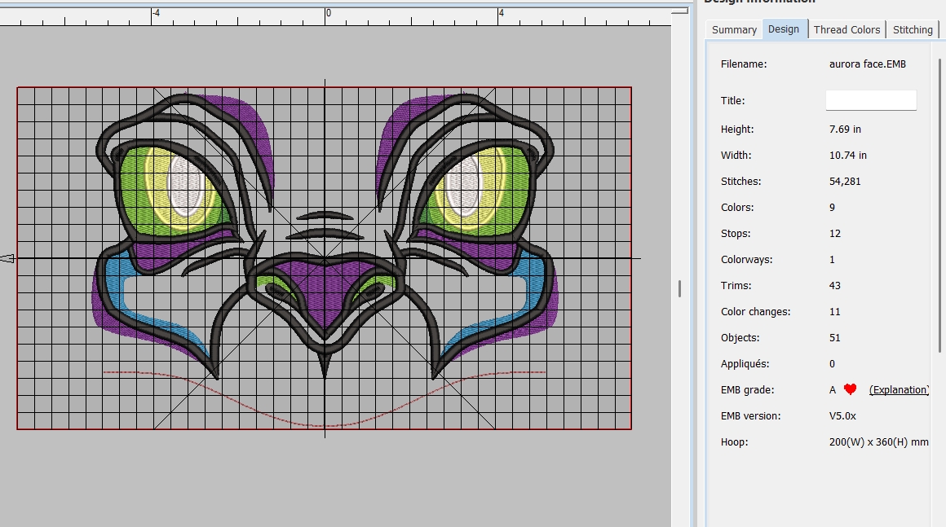Click the hoop marker arrow at left edge
Image resolution: width=946 pixels, height=527 pixels.
(x=7, y=258)
